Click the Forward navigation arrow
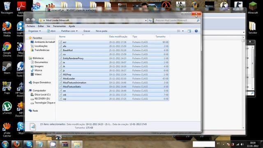This screenshot has height=148, width=263. [33, 21]
